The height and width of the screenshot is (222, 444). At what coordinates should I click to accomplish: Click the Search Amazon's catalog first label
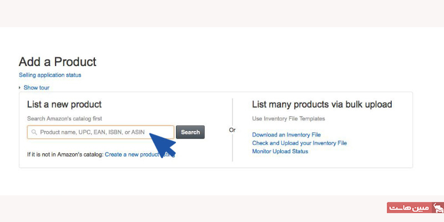(64, 119)
